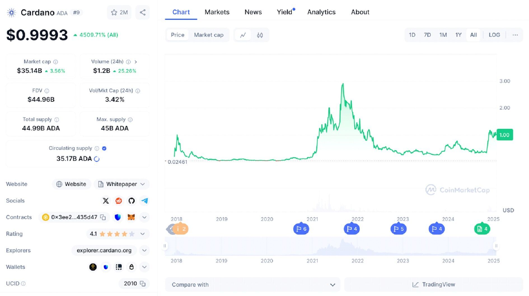The width and height of the screenshot is (529, 296).
Task: Open the blue shield wallet in Wallets row
Action: (x=106, y=267)
